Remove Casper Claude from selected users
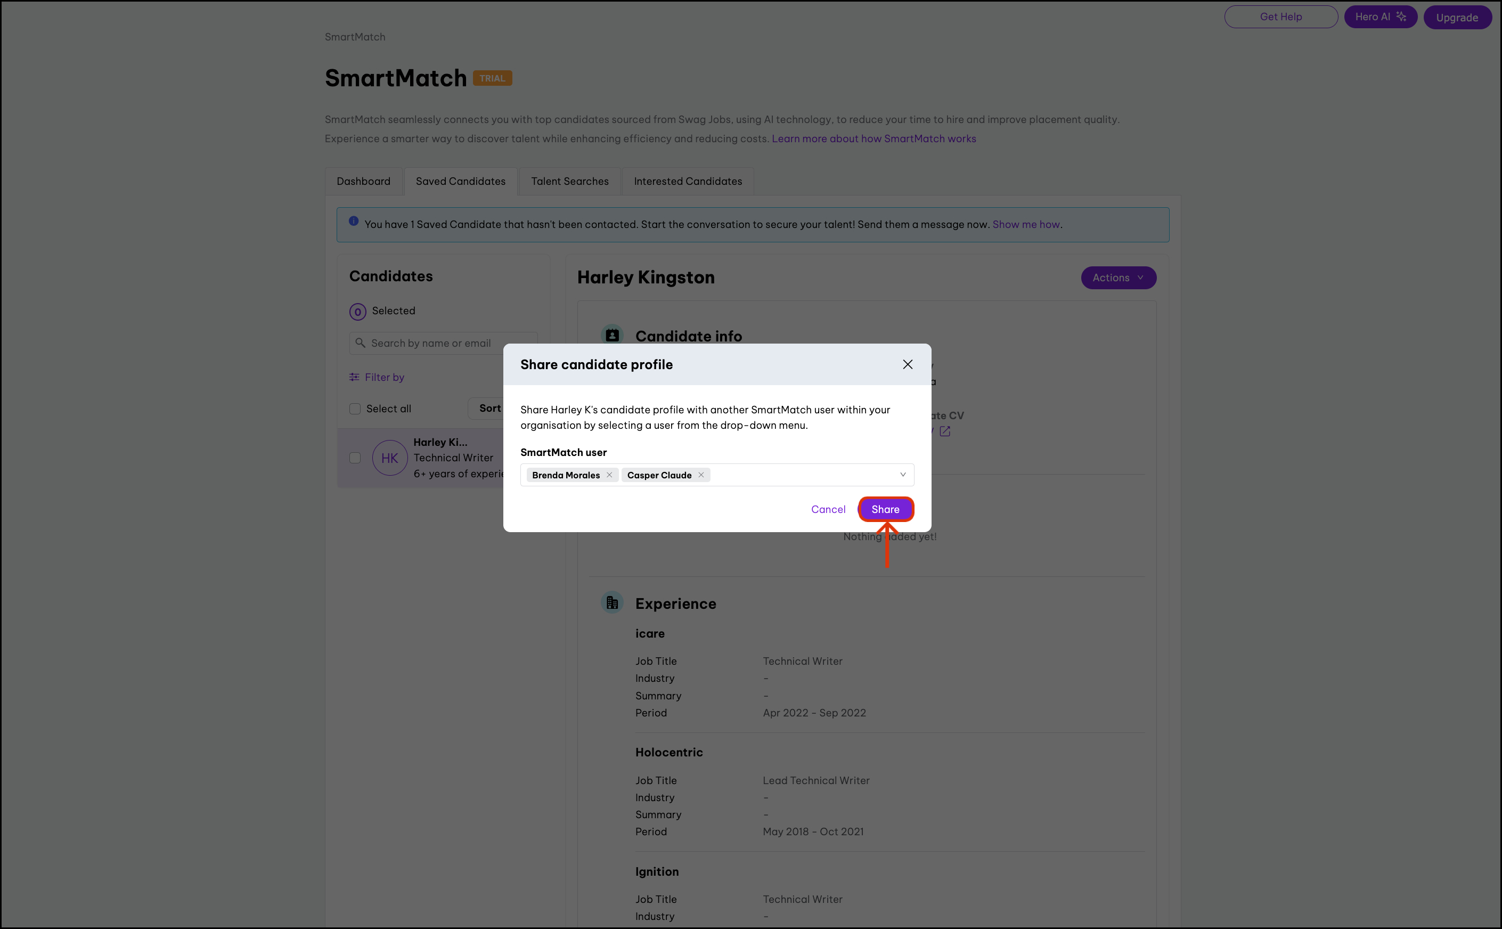 [x=700, y=475]
